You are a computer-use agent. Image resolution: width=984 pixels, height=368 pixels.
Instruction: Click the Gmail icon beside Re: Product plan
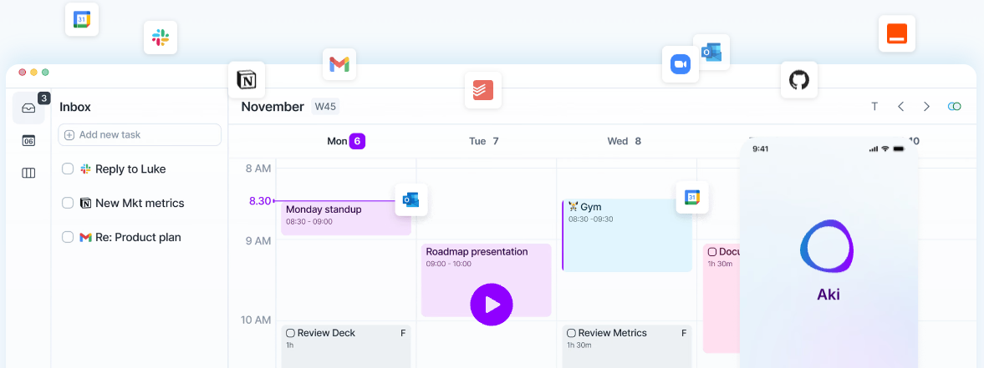pos(86,238)
